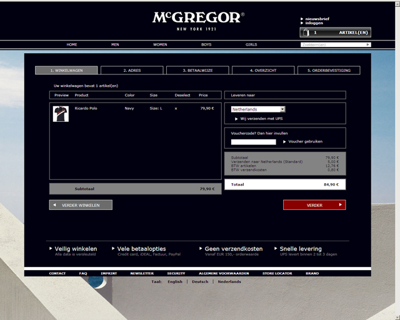
Task: Open STORE LOCATOR in the footer
Action: (277, 273)
